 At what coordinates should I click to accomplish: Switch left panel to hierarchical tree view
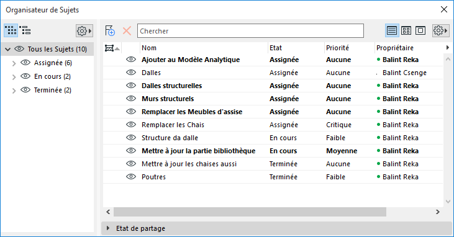pyautogui.click(x=25, y=30)
